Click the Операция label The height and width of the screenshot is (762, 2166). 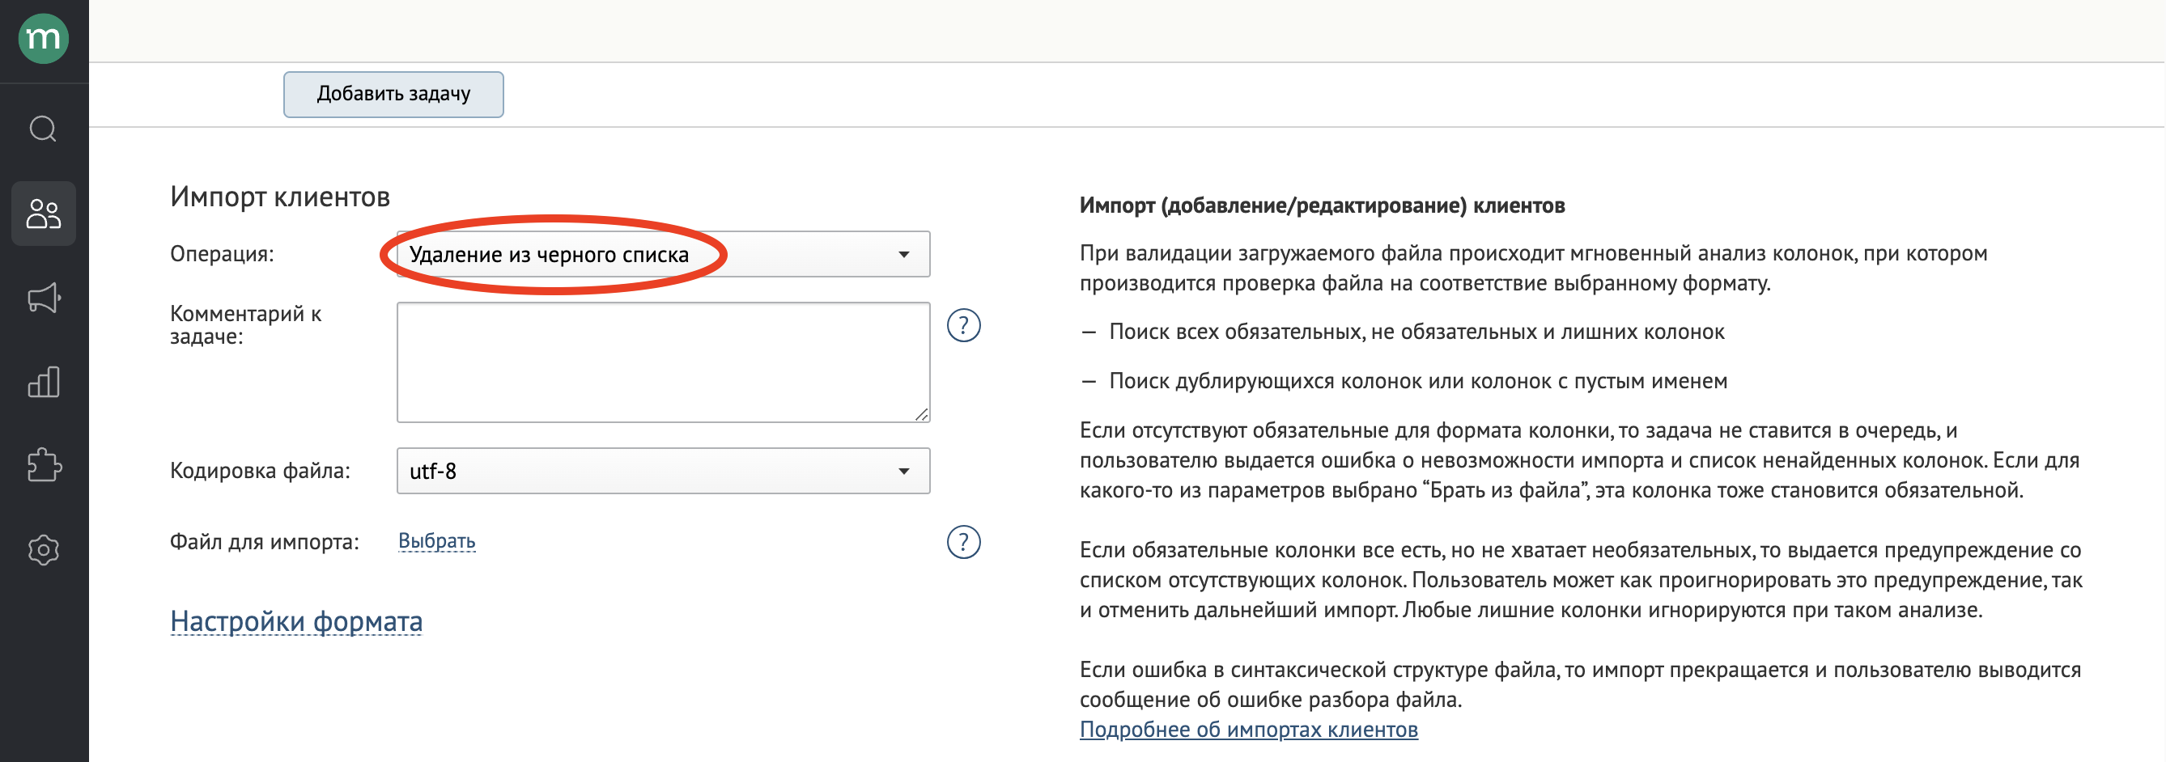222,254
